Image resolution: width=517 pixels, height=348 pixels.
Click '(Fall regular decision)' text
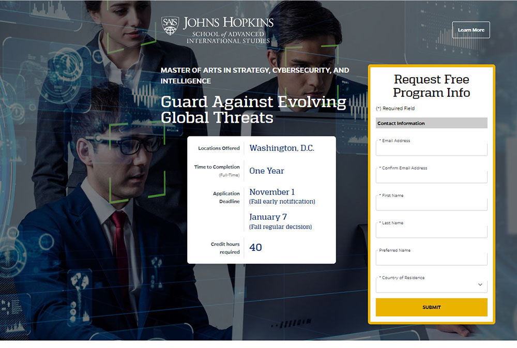point(280,227)
